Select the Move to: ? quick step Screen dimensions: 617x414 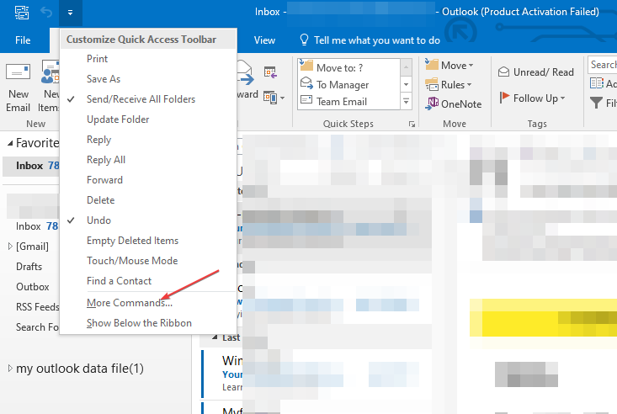click(349, 67)
